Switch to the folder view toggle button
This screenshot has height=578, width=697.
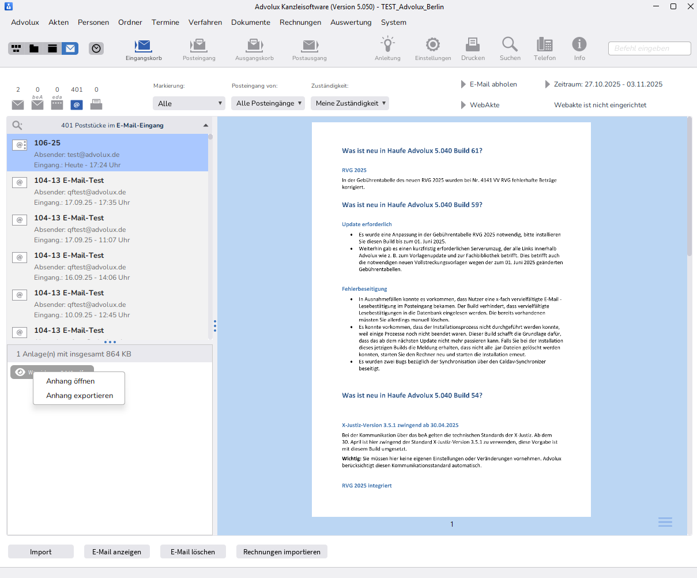click(x=35, y=48)
